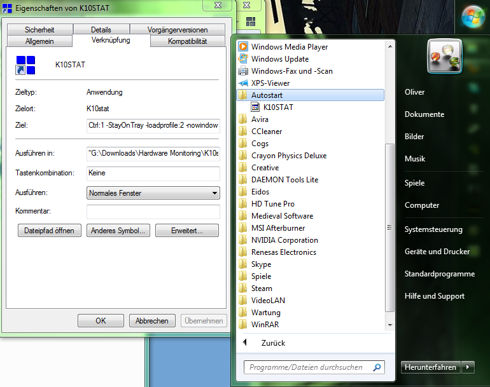Click the Windows Start orb
This screenshot has width=490, height=387.
coord(473,16)
